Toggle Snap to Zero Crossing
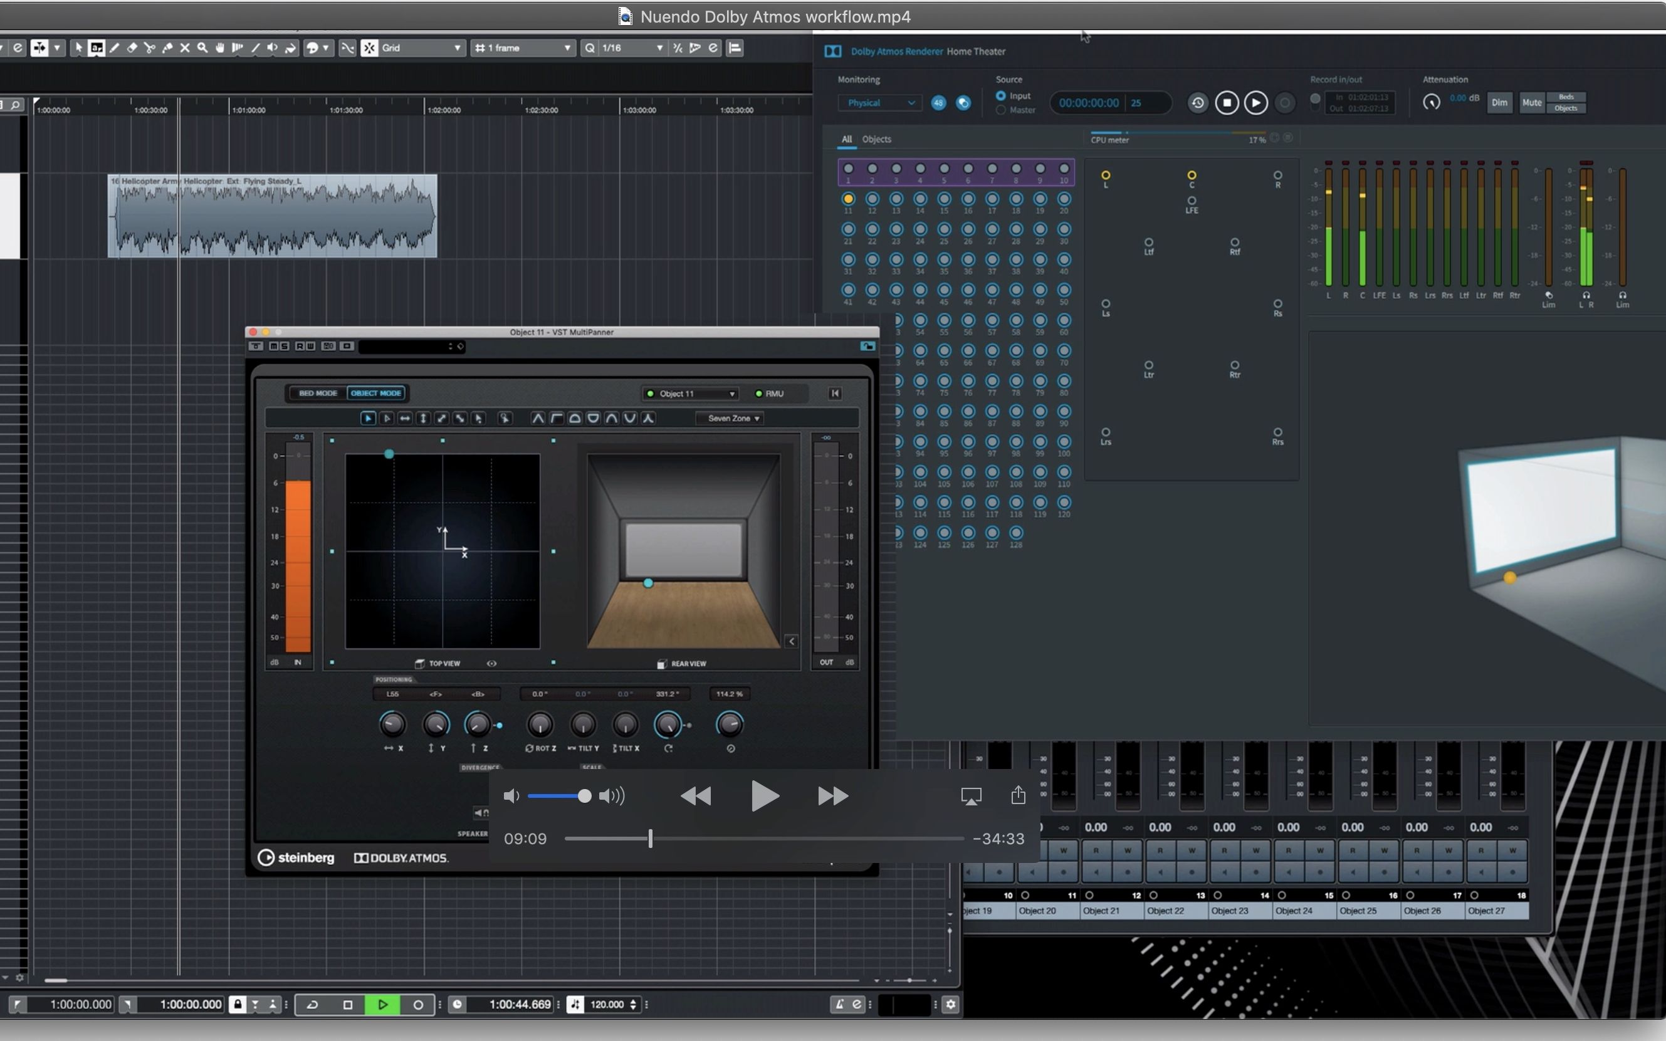The image size is (1666, 1041). [348, 48]
